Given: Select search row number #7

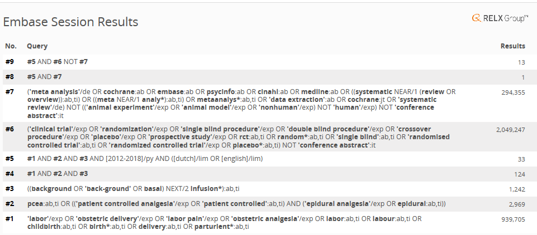Looking at the screenshot, I should [9, 92].
